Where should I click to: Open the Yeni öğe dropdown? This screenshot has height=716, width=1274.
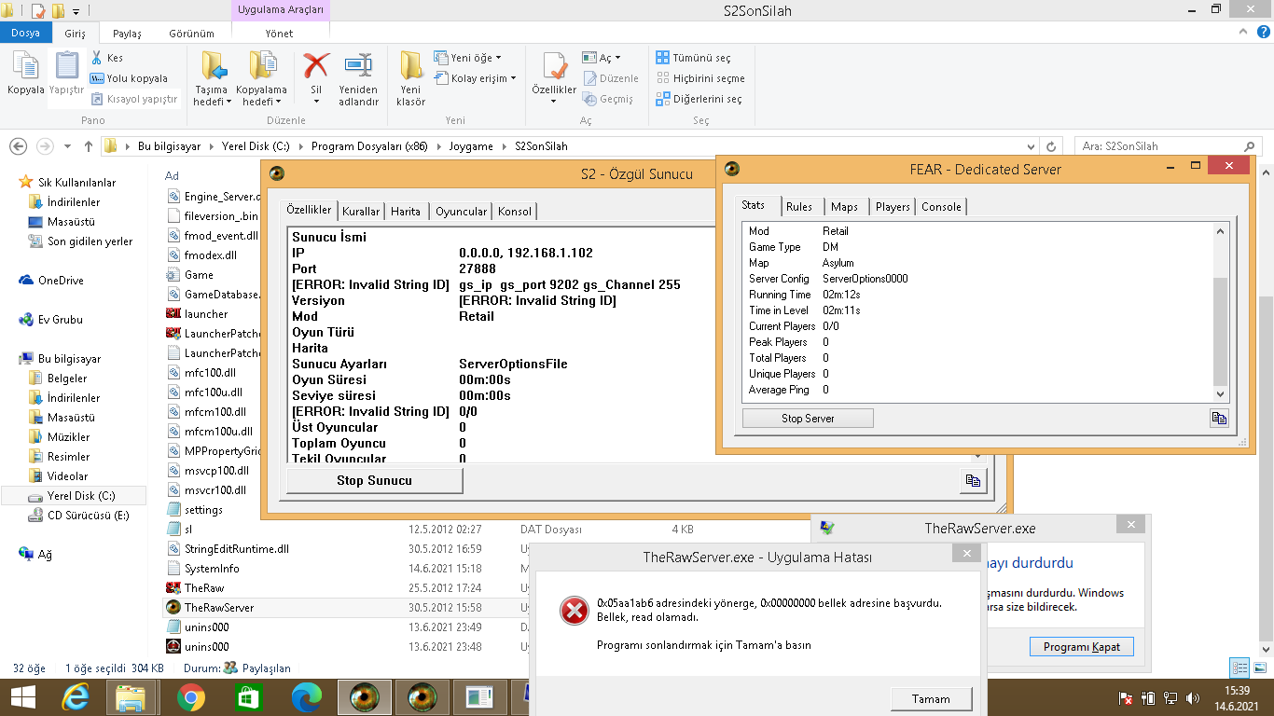tap(468, 58)
